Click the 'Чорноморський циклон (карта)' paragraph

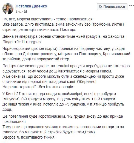click(66, 54)
